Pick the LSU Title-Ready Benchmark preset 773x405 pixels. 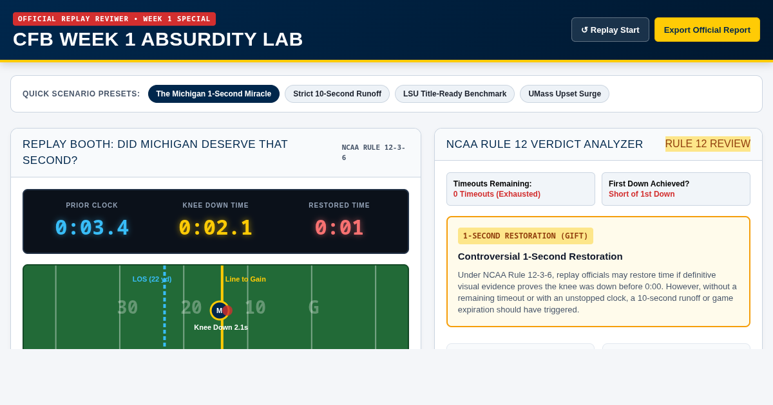[455, 94]
